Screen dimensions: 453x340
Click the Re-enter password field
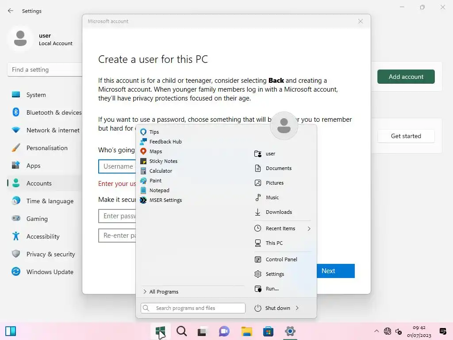coord(117,236)
